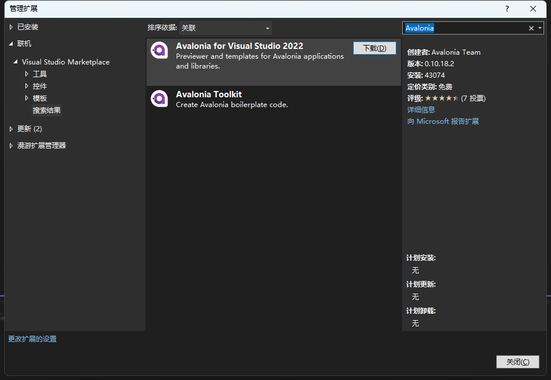
Task: Expand the 模板 category arrow
Action: [x=27, y=98]
